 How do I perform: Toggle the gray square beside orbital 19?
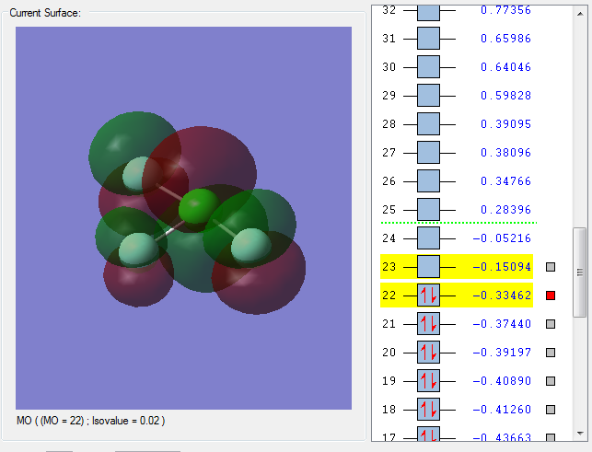tap(551, 381)
